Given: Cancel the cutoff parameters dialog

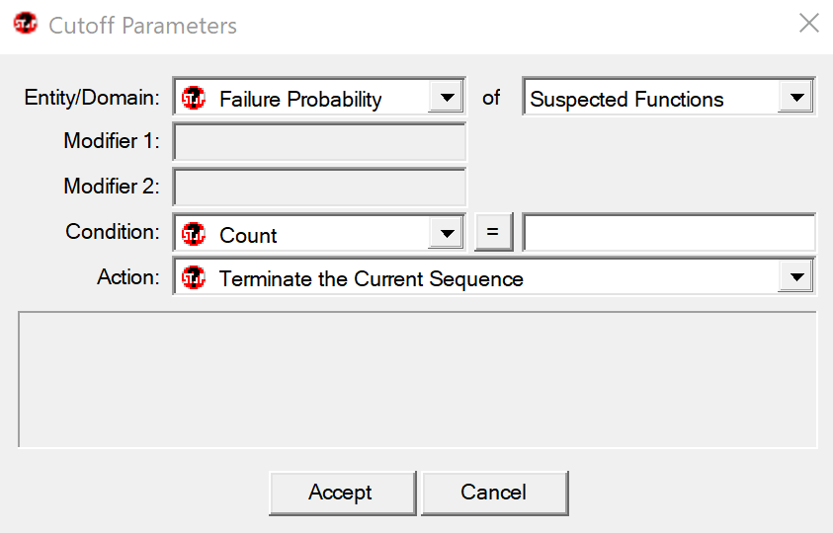Looking at the screenshot, I should tap(495, 493).
